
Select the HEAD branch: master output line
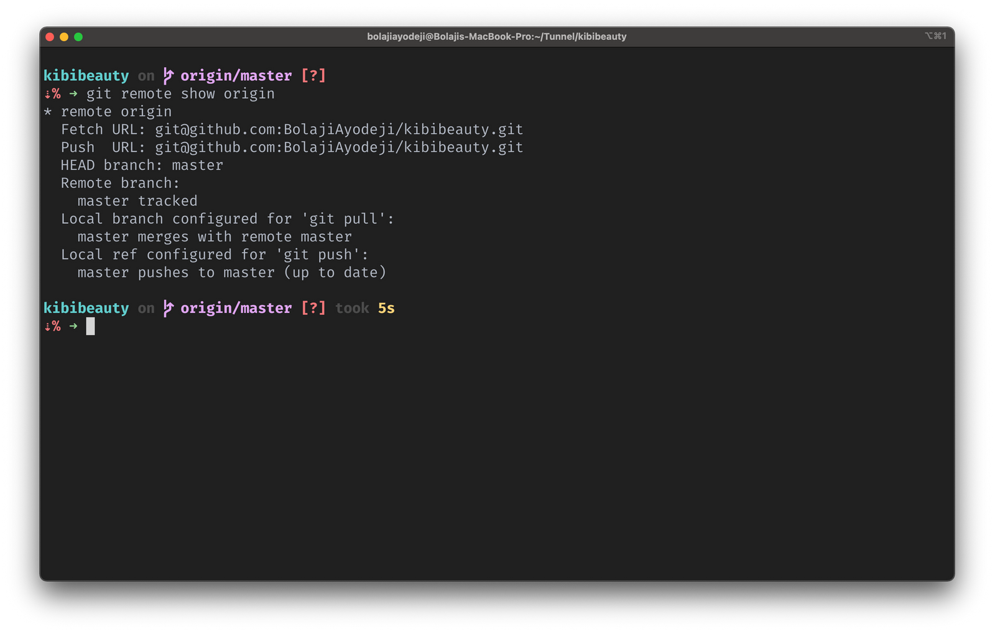pyautogui.click(x=142, y=165)
